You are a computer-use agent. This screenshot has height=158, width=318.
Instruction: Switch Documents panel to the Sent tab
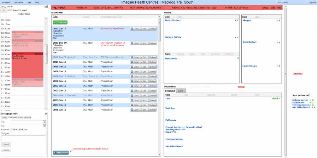point(181,91)
